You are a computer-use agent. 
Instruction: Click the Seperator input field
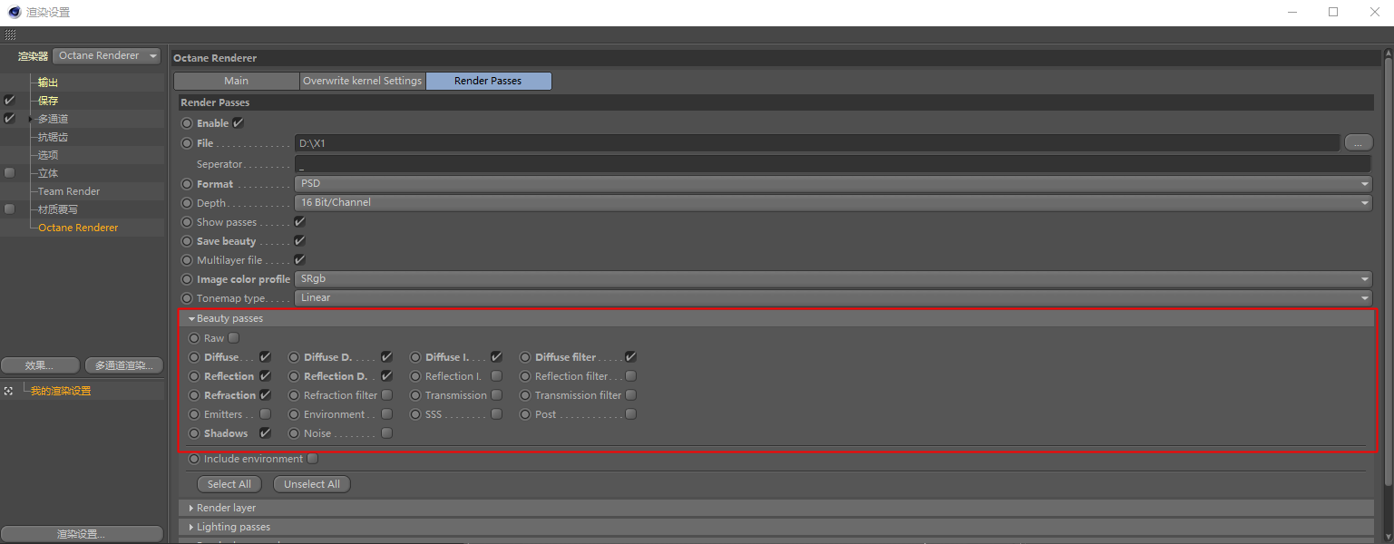click(x=833, y=164)
